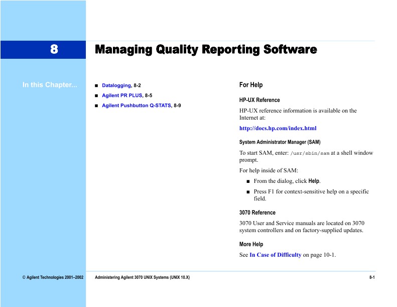Open the Datalogging chapter link

pos(116,85)
